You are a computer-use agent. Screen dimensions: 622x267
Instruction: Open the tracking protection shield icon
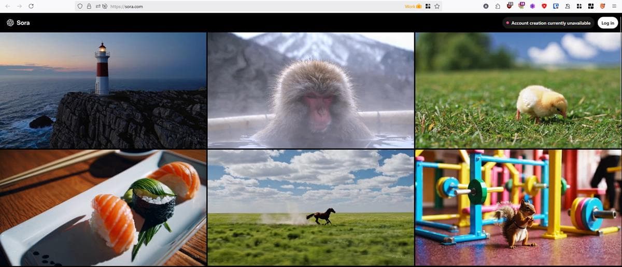(x=80, y=6)
